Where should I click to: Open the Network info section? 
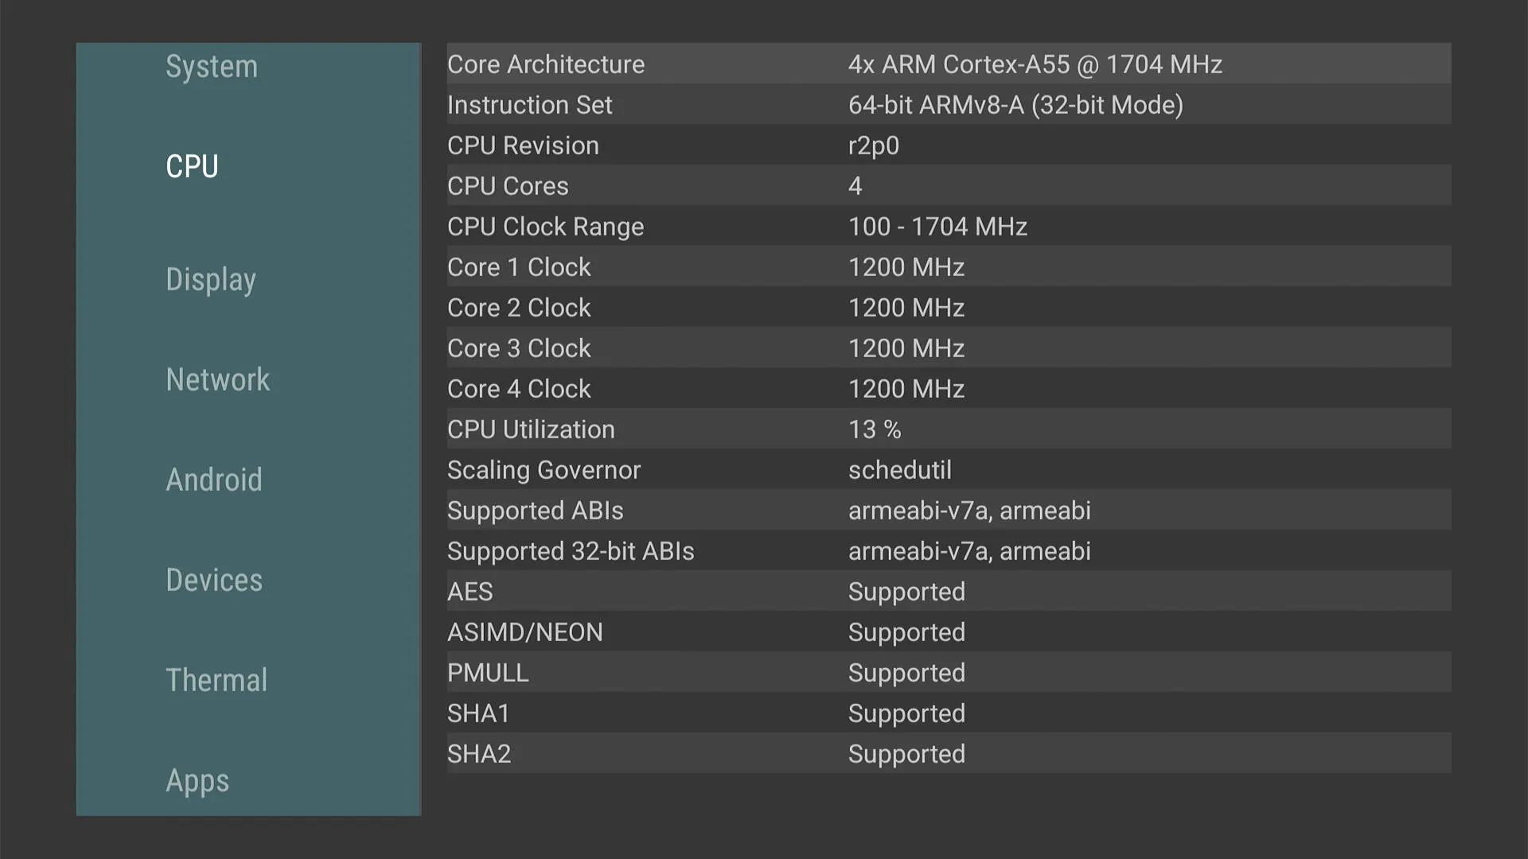click(217, 380)
